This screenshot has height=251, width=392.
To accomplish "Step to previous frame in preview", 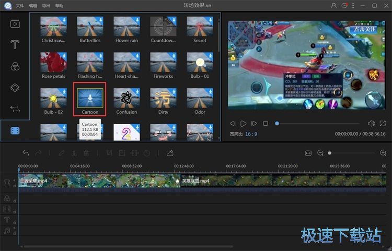I will coord(233,124).
